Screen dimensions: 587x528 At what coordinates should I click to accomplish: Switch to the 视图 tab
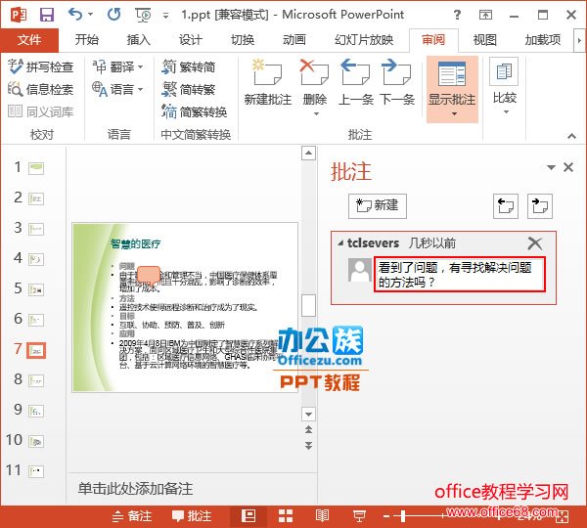point(485,40)
